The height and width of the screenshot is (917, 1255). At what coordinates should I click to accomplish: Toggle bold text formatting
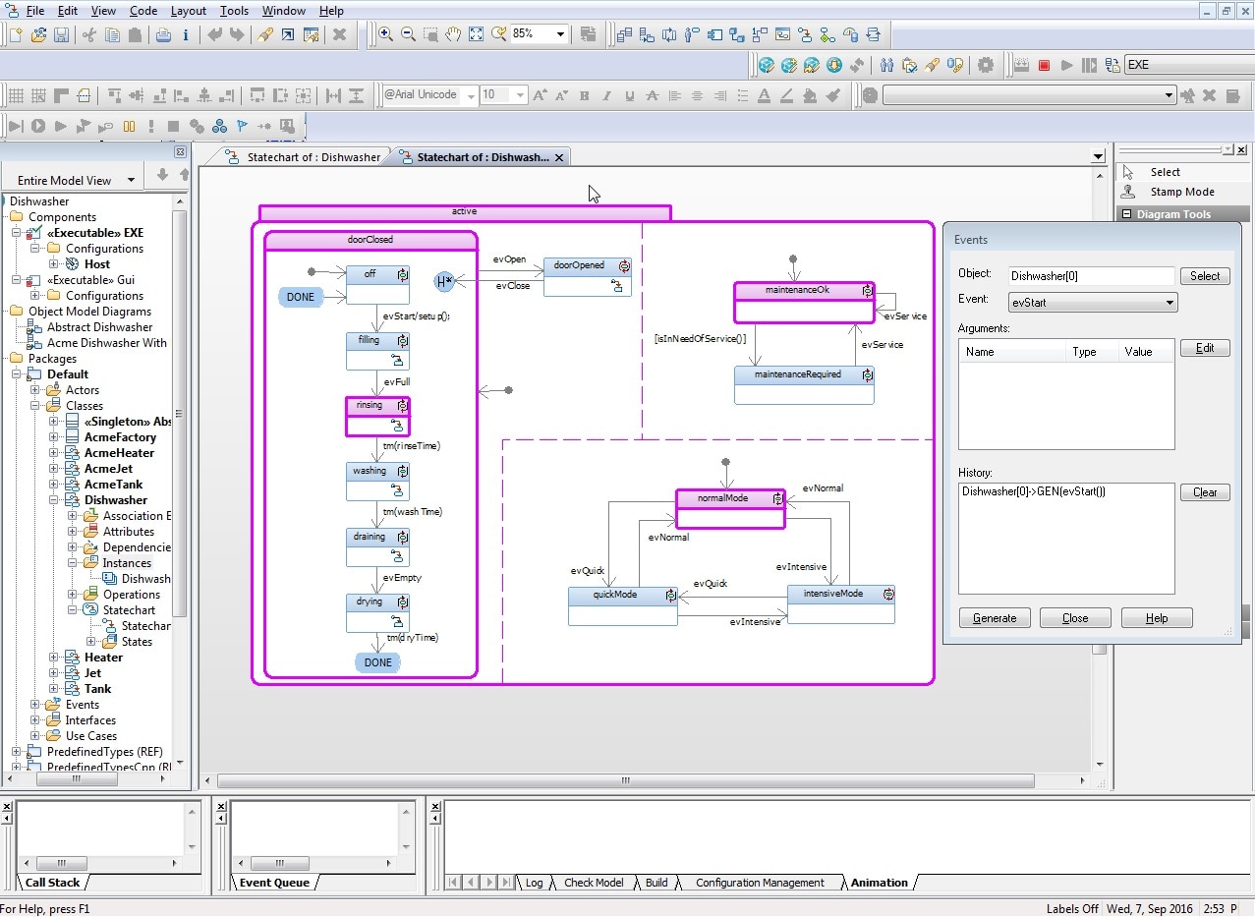tap(584, 94)
